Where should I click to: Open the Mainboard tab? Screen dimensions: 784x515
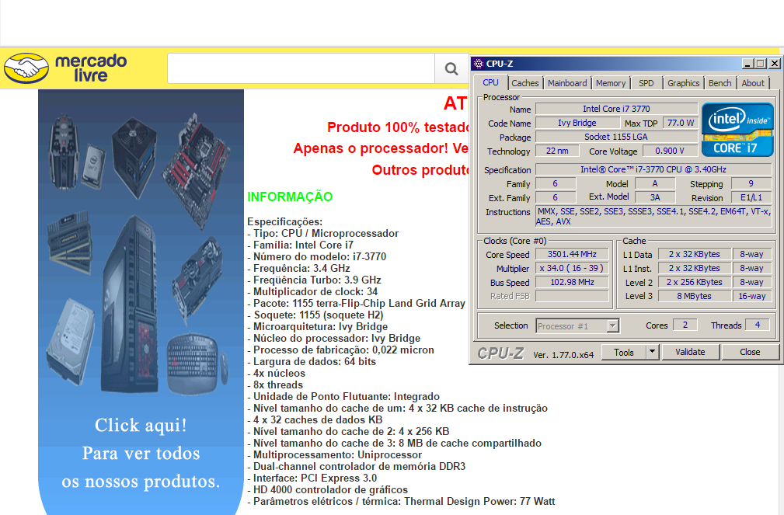567,83
